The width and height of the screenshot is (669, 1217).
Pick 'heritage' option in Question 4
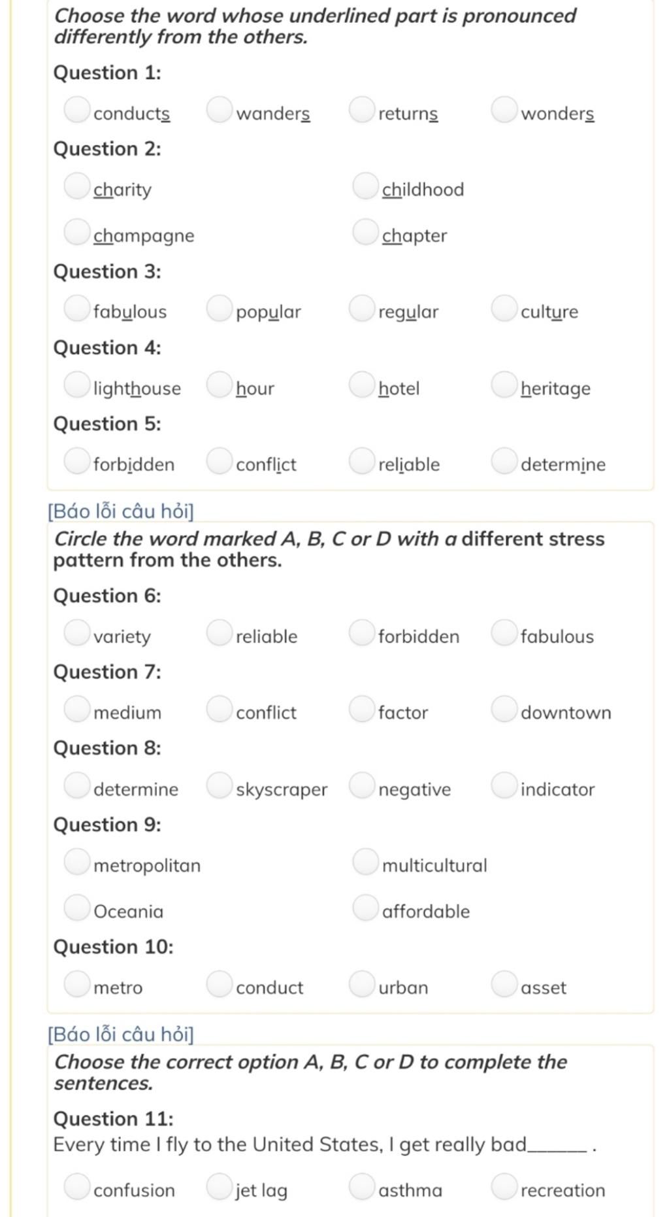504,385
